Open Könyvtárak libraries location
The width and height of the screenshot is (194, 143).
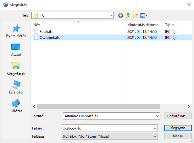pyautogui.click(x=16, y=68)
